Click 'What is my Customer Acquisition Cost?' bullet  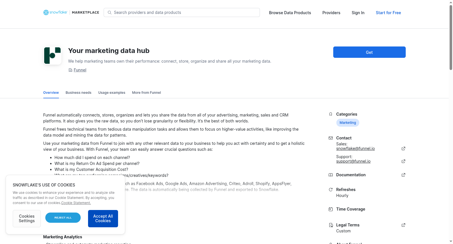(91, 169)
